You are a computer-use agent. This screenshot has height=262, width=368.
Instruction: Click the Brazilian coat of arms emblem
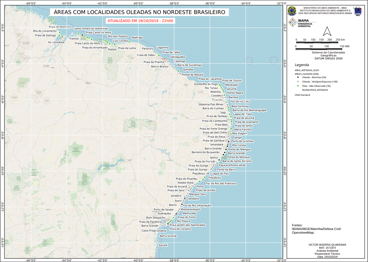(292, 11)
